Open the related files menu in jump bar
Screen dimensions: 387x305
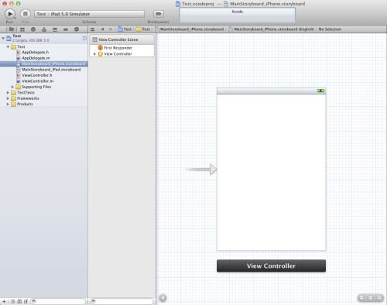92,29
